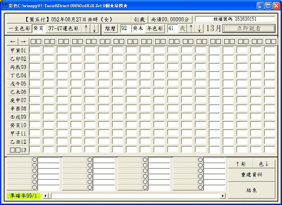Open the 37-47運色彩 selector
This screenshot has width=282, height=205.
click(x=64, y=29)
